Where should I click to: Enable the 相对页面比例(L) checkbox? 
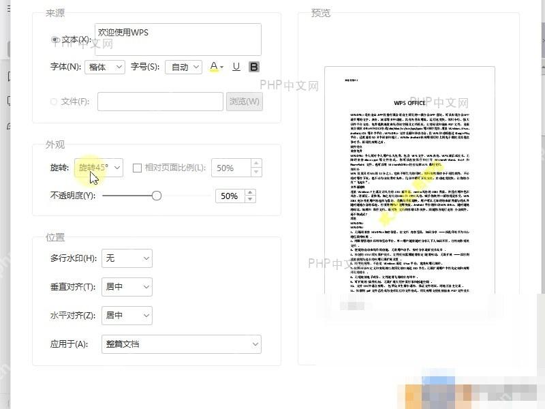(138, 168)
